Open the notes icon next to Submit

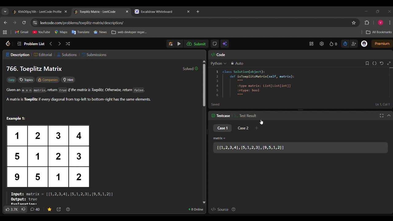(215, 44)
